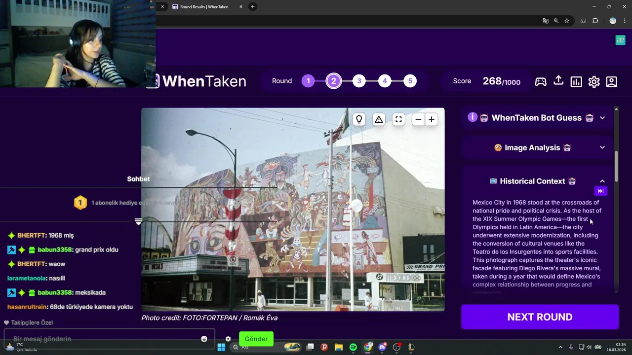Open File Explorer from the taskbar
Image resolution: width=632 pixels, height=355 pixels.
point(339,347)
